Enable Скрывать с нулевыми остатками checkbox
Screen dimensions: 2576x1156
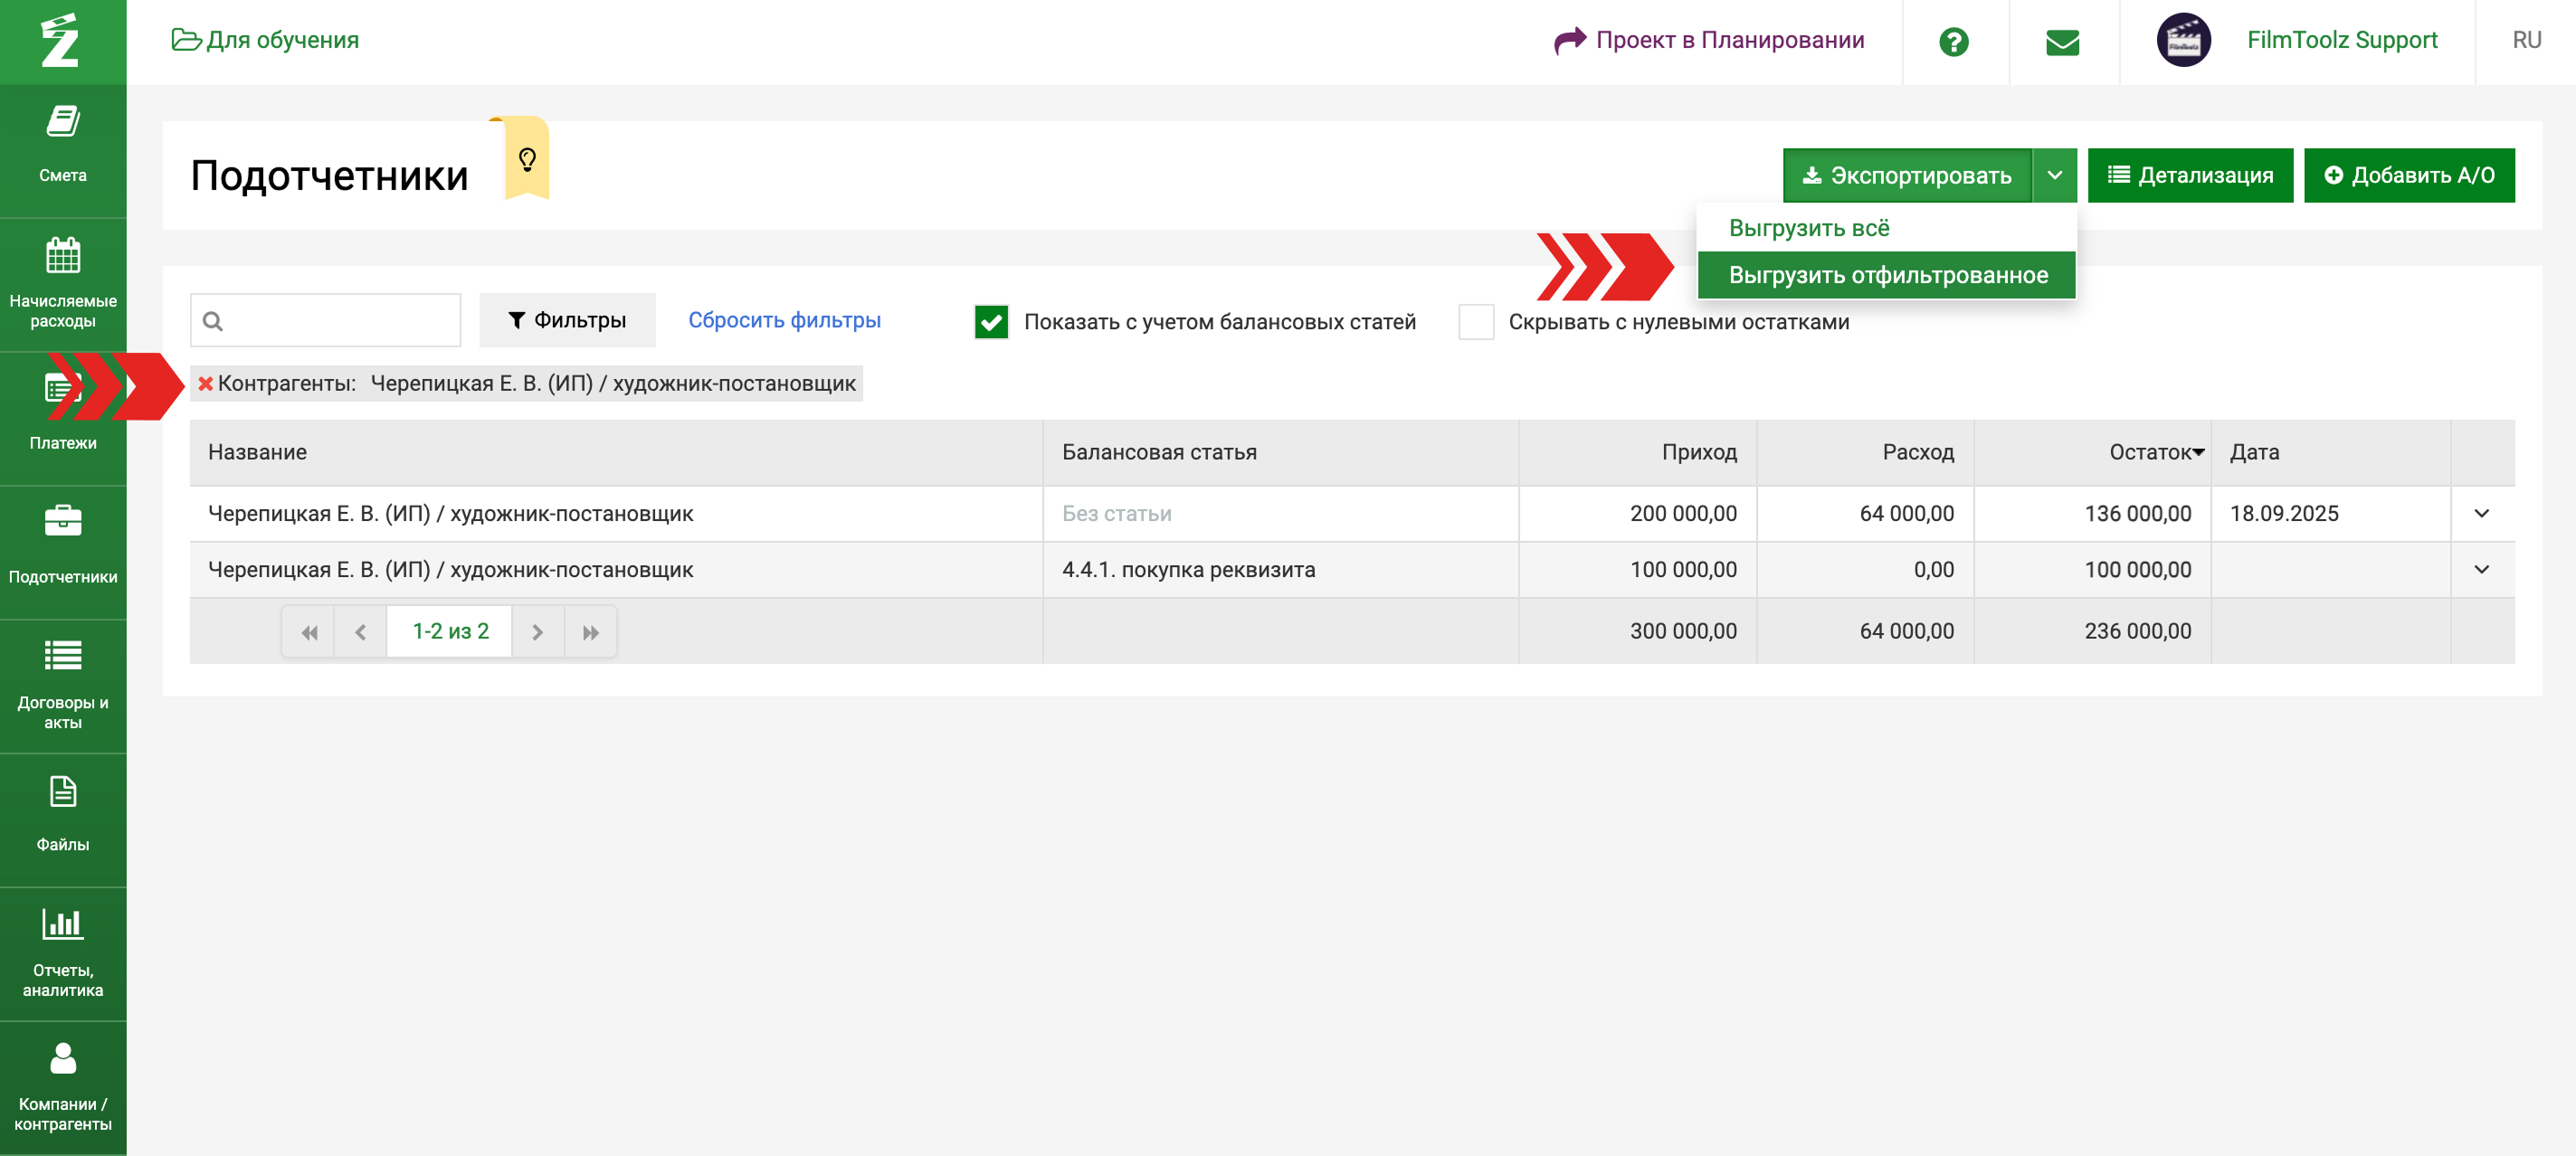pos(1475,322)
